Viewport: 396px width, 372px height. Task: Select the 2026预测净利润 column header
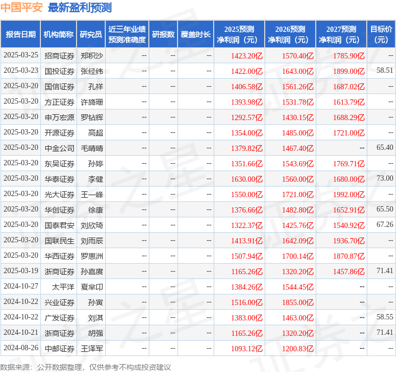pyautogui.click(x=290, y=34)
